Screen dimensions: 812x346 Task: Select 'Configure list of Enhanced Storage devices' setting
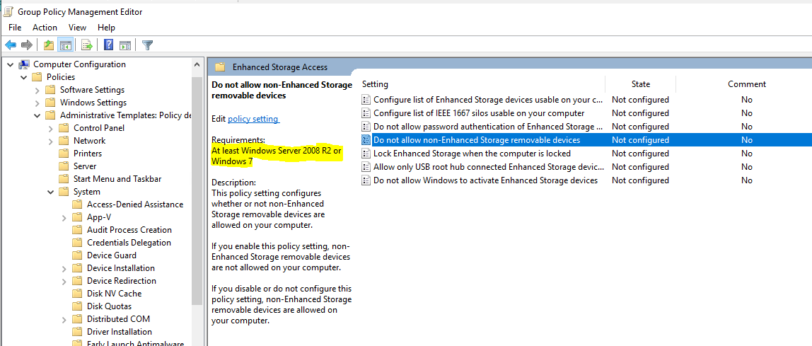point(488,100)
